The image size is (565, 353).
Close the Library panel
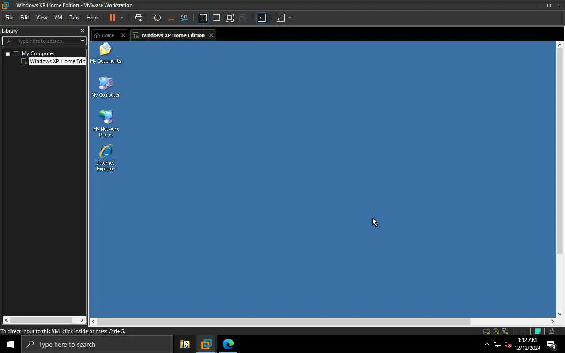click(x=82, y=31)
